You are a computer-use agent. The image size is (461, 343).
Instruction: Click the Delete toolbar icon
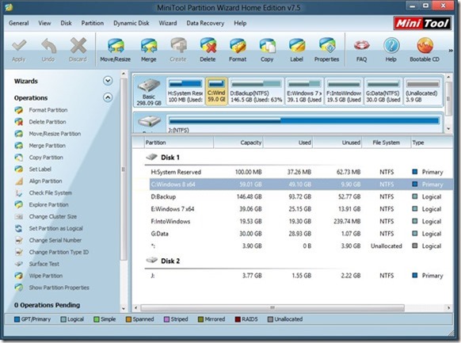(x=208, y=46)
